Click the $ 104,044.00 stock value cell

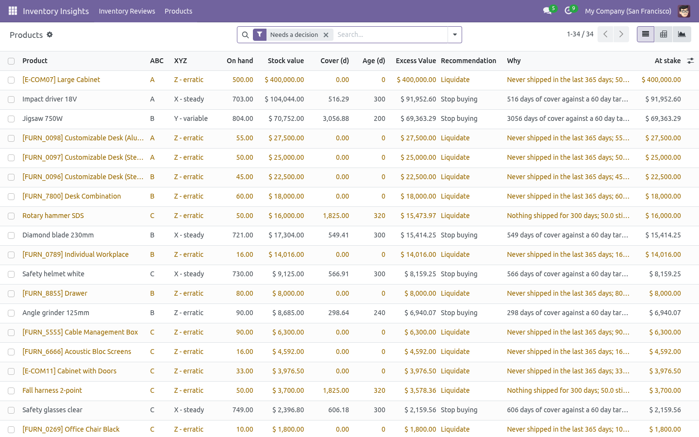click(x=284, y=99)
